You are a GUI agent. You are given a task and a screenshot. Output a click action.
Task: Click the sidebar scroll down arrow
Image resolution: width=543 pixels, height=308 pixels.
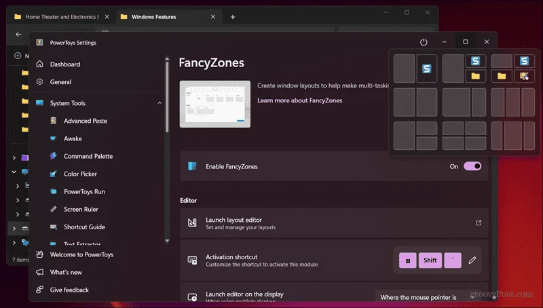tap(167, 241)
